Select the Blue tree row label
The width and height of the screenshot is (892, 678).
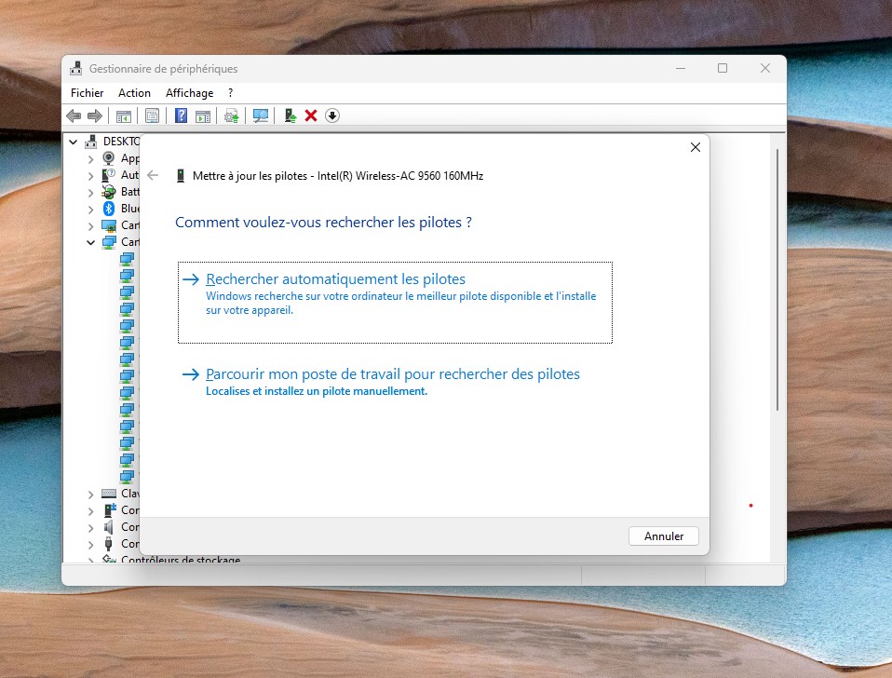[x=129, y=209]
